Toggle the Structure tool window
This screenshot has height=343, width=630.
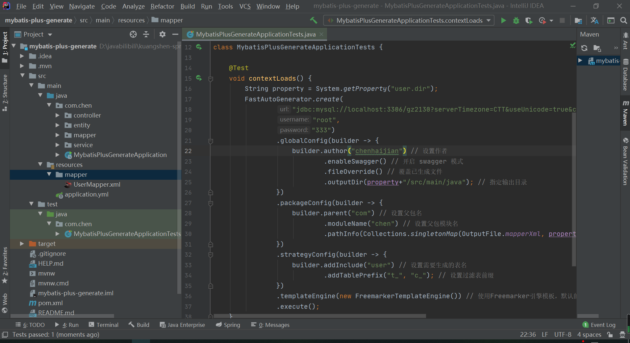5,93
